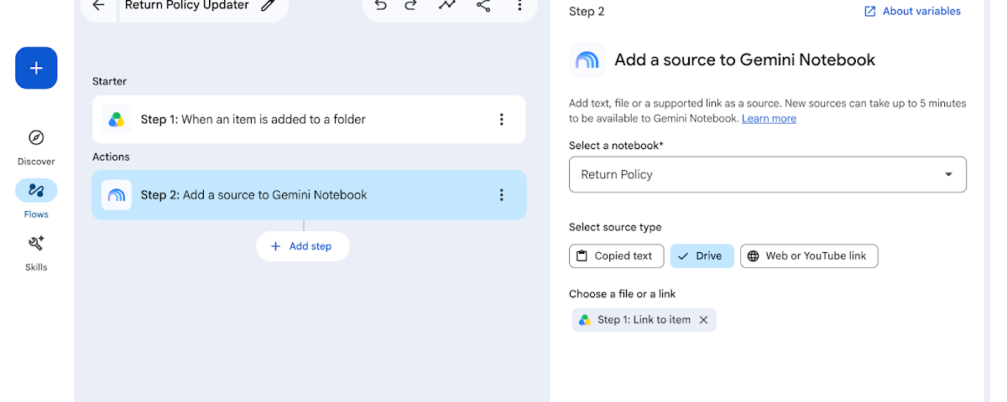Viewport: 1007px width, 402px height.
Task: Open Flows in the sidebar
Action: 36,198
